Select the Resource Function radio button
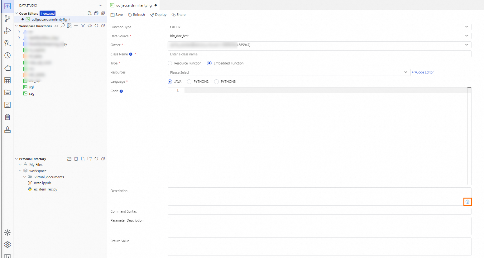484x258 pixels. (170, 63)
